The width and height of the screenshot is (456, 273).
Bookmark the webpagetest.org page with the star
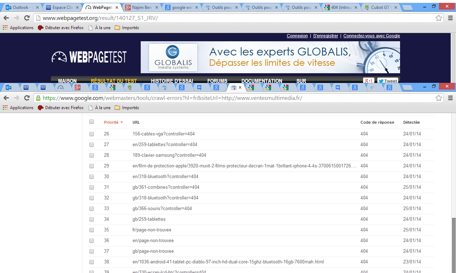[x=439, y=18]
